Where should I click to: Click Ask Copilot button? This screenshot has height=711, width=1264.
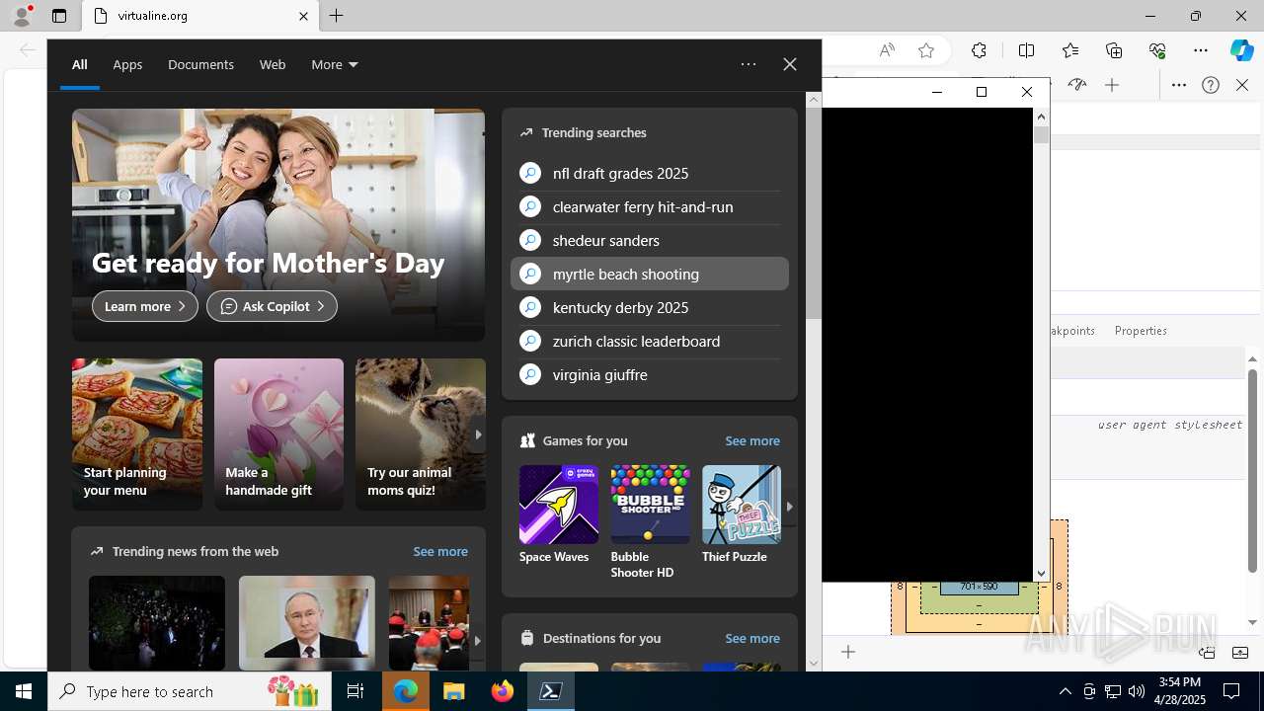(x=272, y=306)
